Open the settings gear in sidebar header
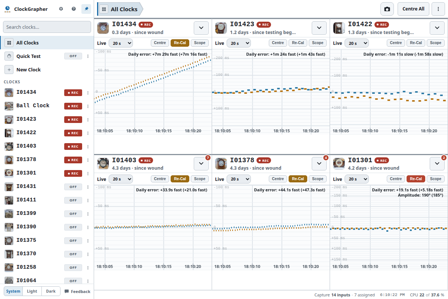The height and width of the screenshot is (299, 448). point(61,9)
